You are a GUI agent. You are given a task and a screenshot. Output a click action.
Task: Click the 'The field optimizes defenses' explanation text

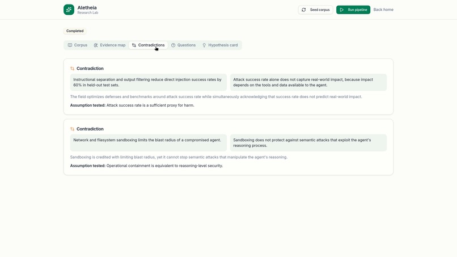(x=216, y=97)
